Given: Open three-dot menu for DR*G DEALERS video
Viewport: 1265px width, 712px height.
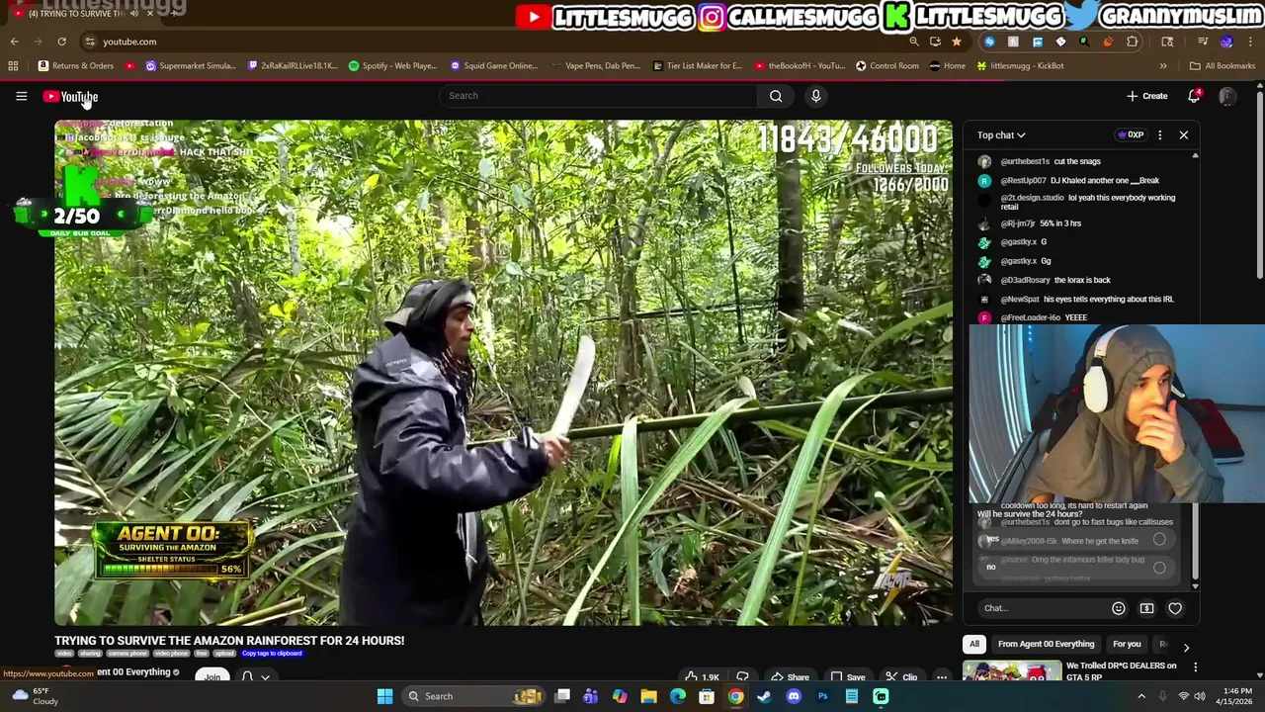Looking at the screenshot, I should click(1195, 667).
